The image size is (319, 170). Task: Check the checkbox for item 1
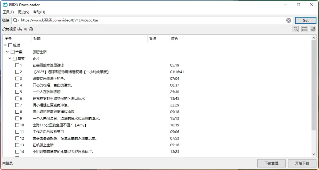click(17, 65)
